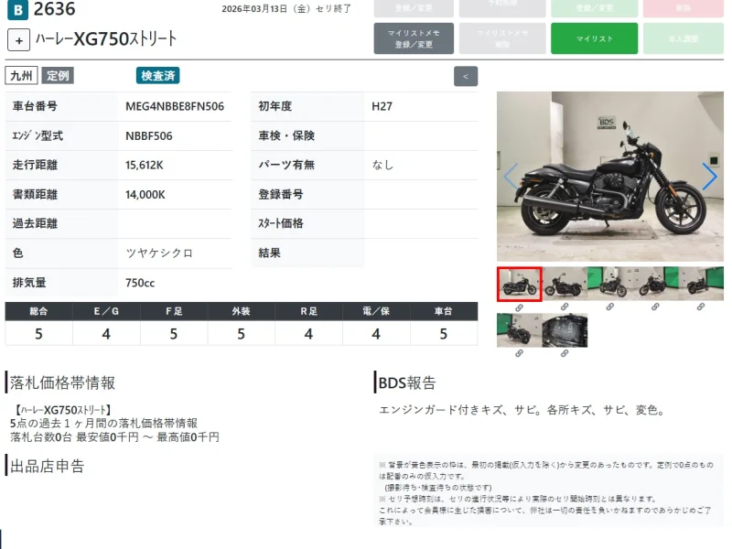Screen dimensions: 732x549
Task: Click the 検査済 inspected badge
Action: coord(157,76)
